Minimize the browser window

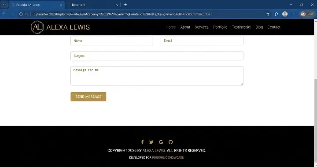291,5
